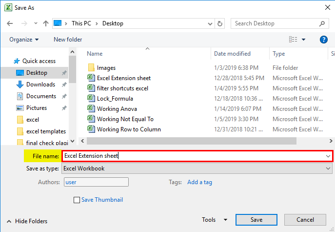The image size is (335, 232).
Task: Open the Help question mark icon
Action: pos(323,40)
